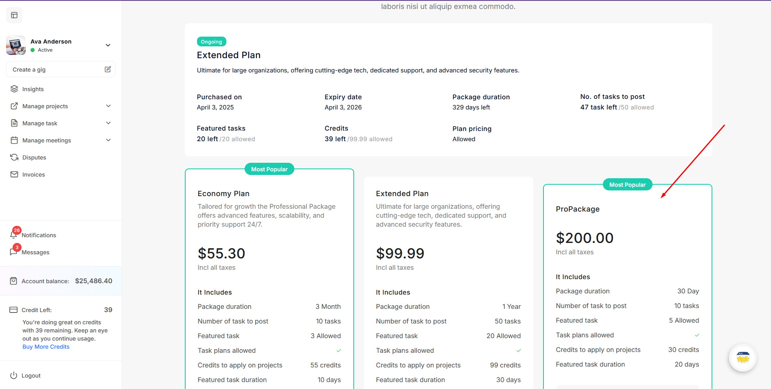
Task: Open Messages chat bubble icon
Action: [13, 252]
